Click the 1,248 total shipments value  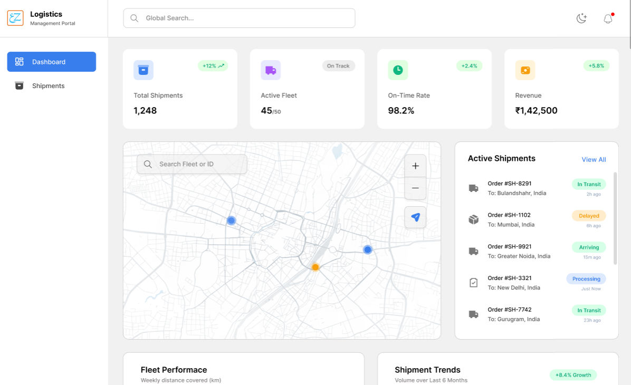145,111
